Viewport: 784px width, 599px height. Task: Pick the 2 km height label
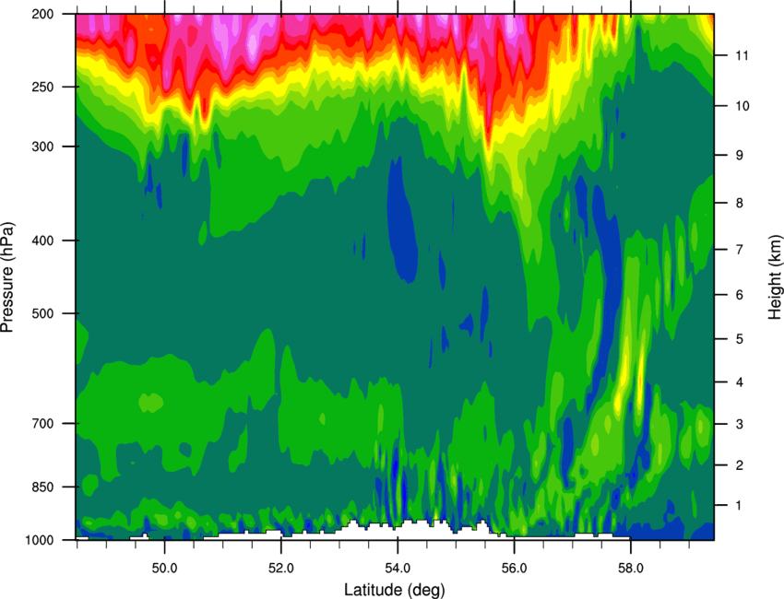tap(740, 465)
